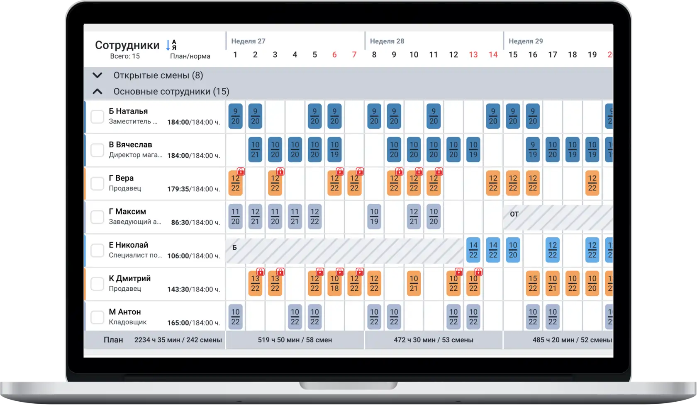Mark Г Максим's checkbox
697x405 pixels.
pos(97,217)
